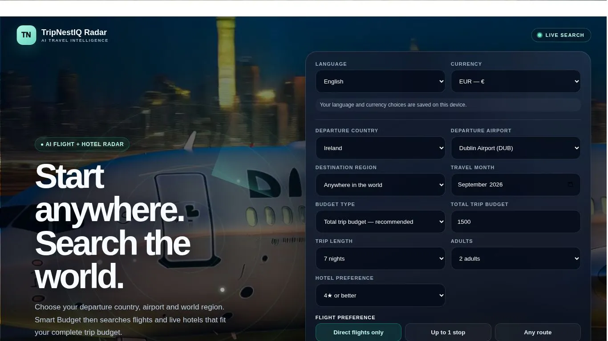The image size is (608, 341).
Task: Open the Budget Type dropdown
Action: point(380,222)
